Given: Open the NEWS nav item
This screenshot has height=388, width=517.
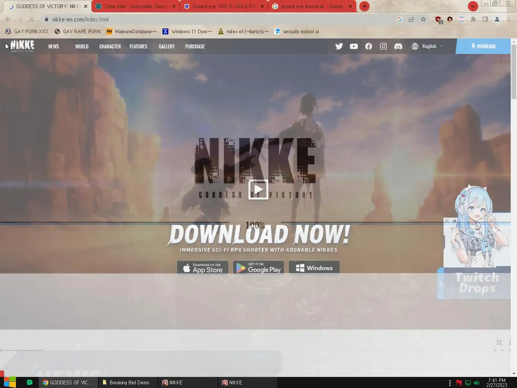Looking at the screenshot, I should 54,46.
